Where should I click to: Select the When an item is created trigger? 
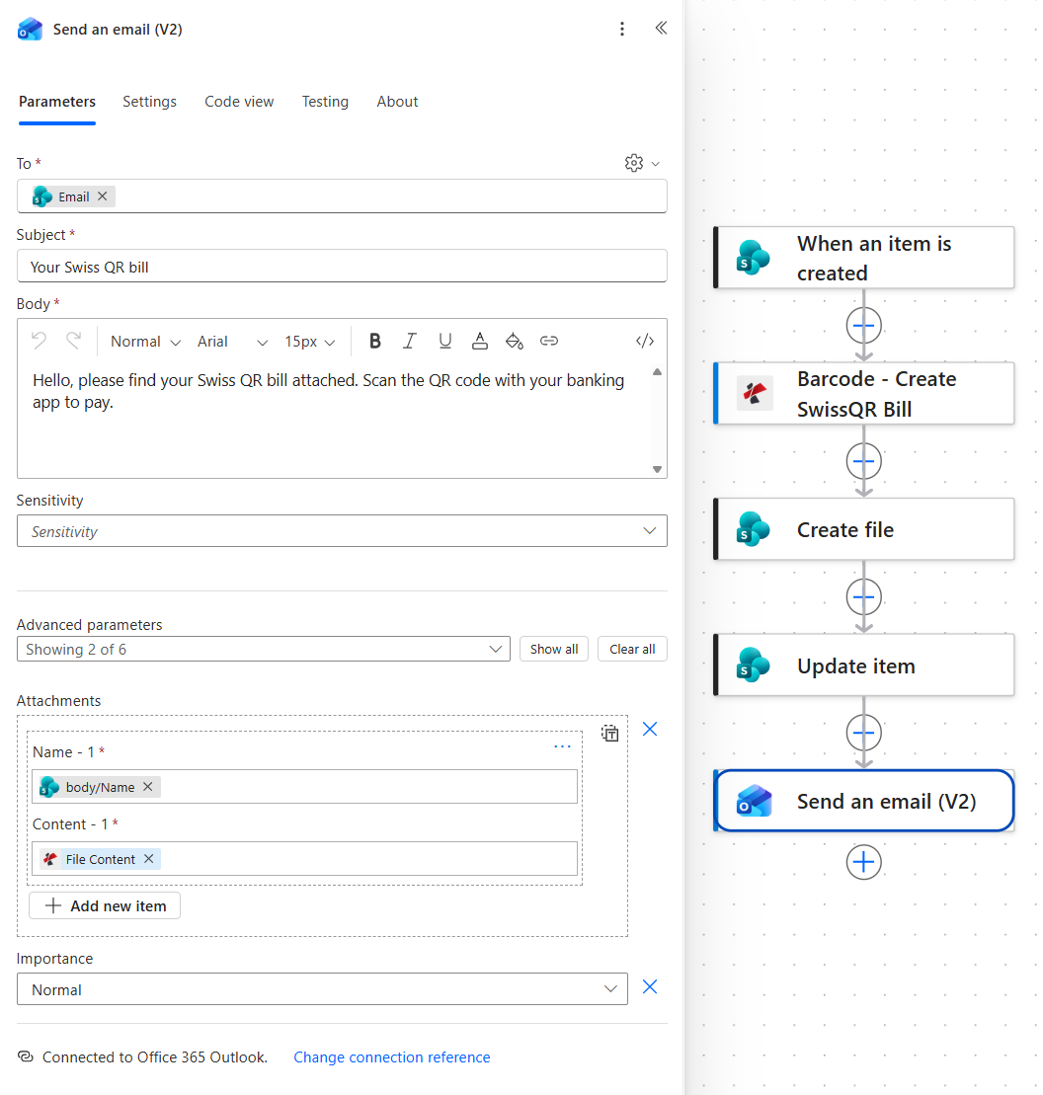pyautogui.click(x=863, y=258)
